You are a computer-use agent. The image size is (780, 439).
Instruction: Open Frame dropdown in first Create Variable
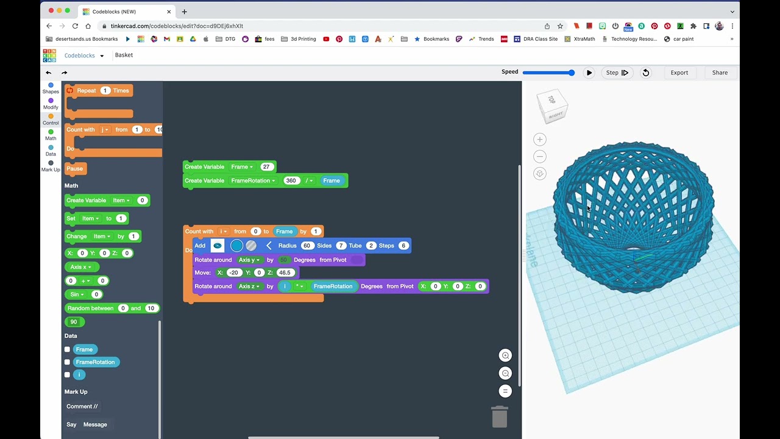pyautogui.click(x=242, y=167)
